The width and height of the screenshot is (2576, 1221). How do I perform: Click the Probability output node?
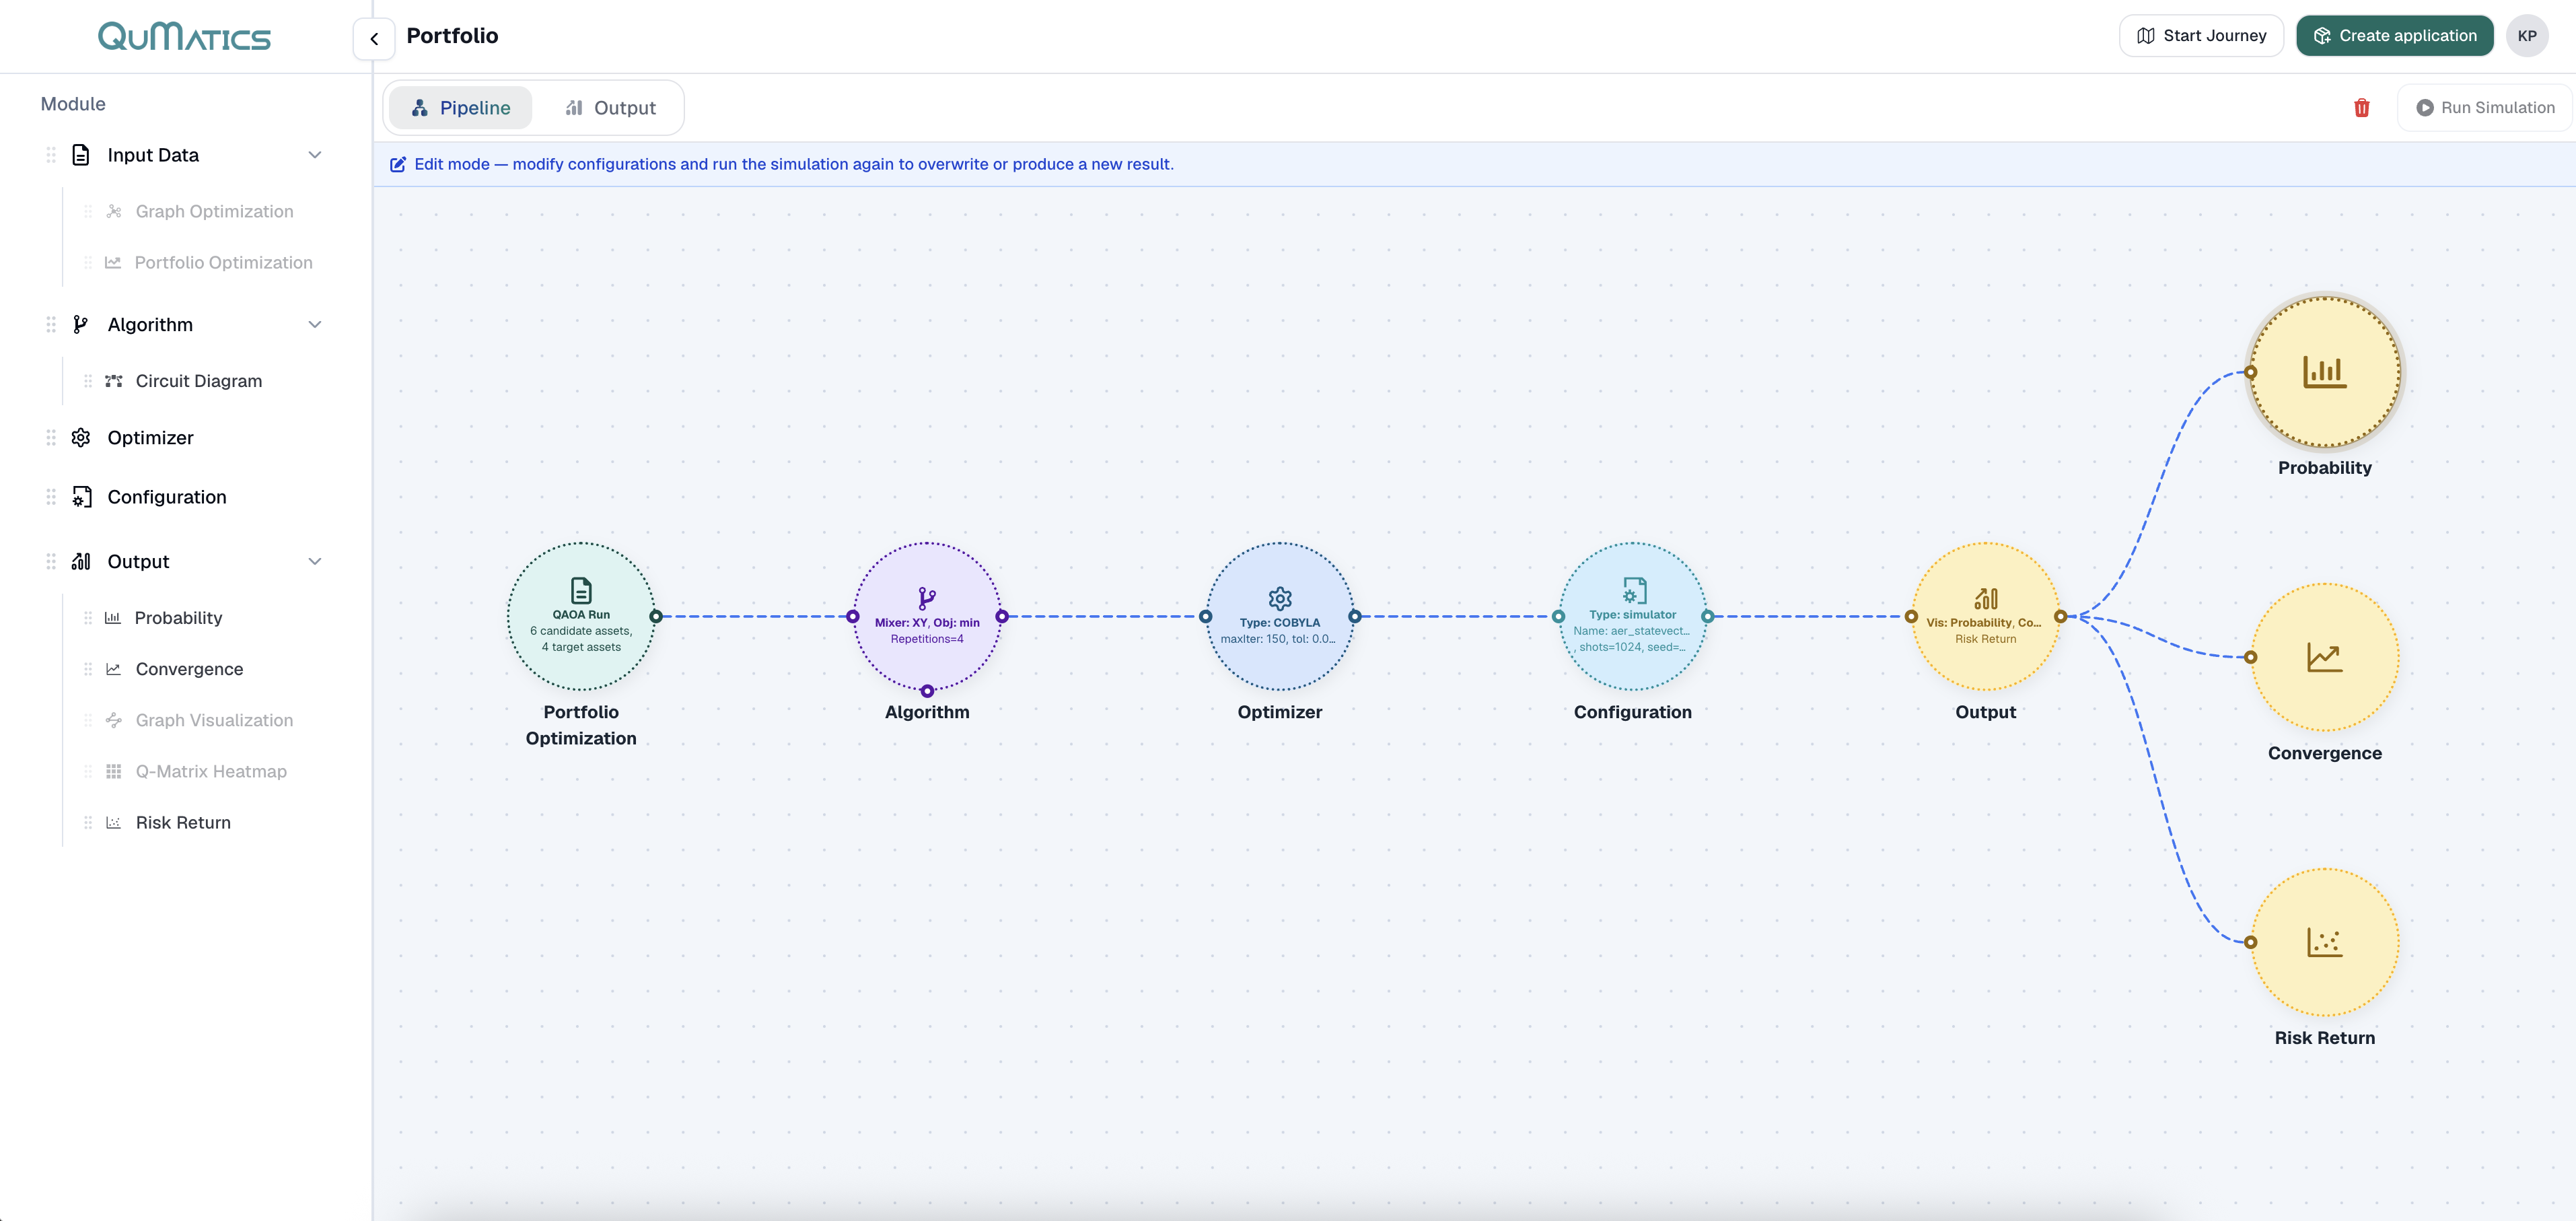[x=2325, y=372]
